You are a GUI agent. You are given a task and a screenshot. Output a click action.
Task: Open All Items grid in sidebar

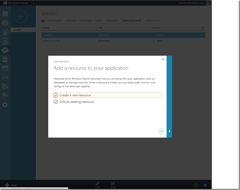[5, 14]
